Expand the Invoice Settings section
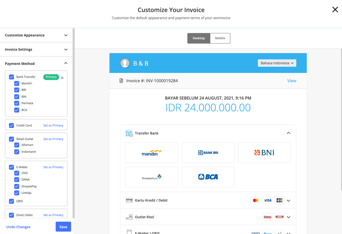 coord(36,49)
